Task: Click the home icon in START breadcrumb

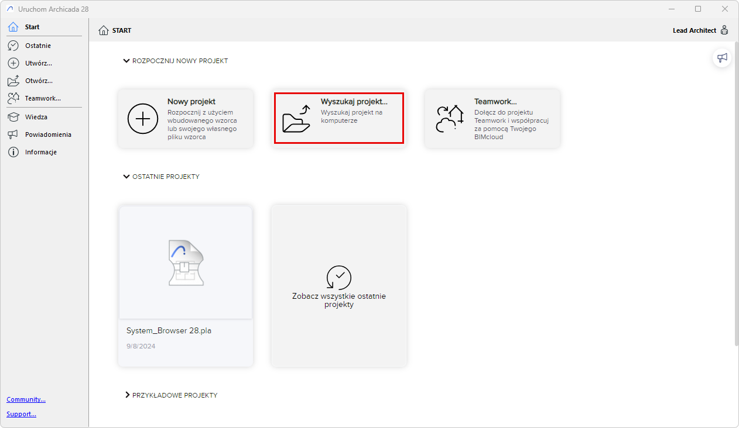Action: point(104,30)
